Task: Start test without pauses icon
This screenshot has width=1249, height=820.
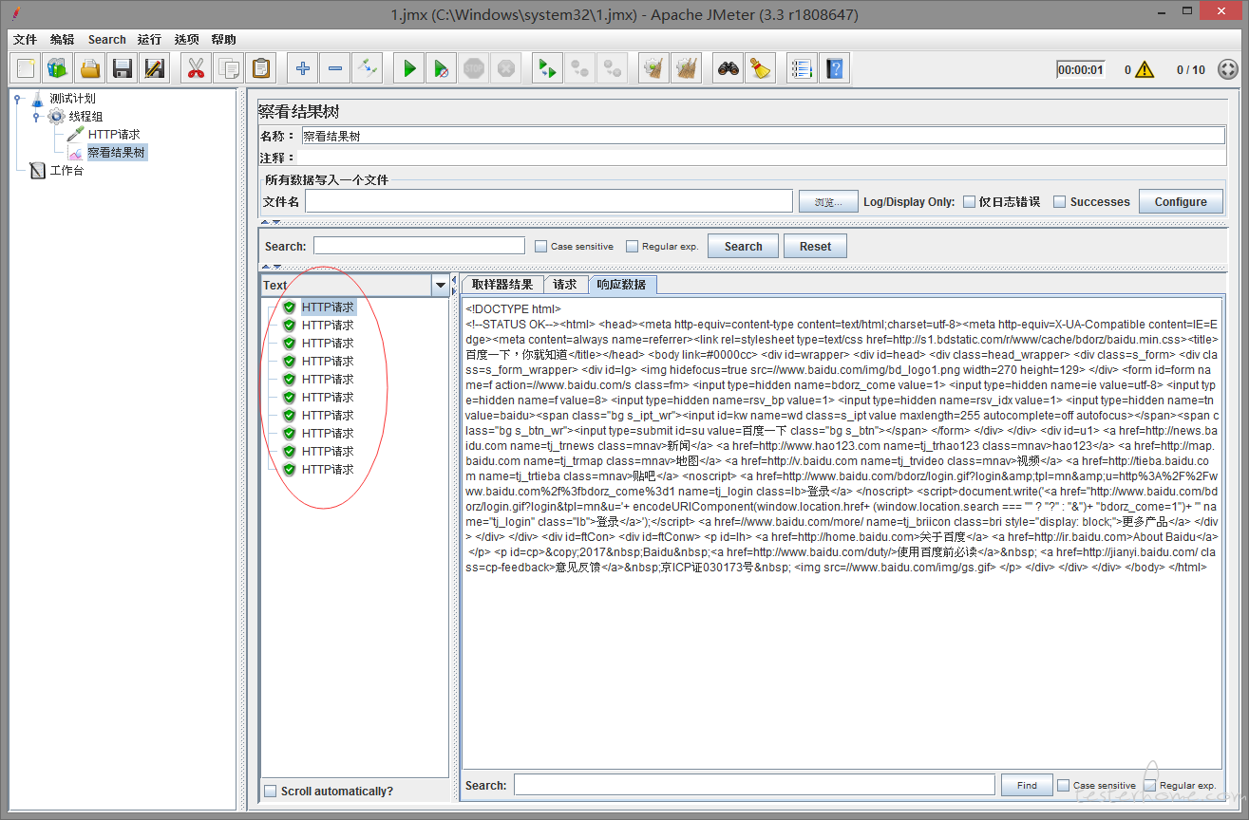Action: tap(442, 68)
